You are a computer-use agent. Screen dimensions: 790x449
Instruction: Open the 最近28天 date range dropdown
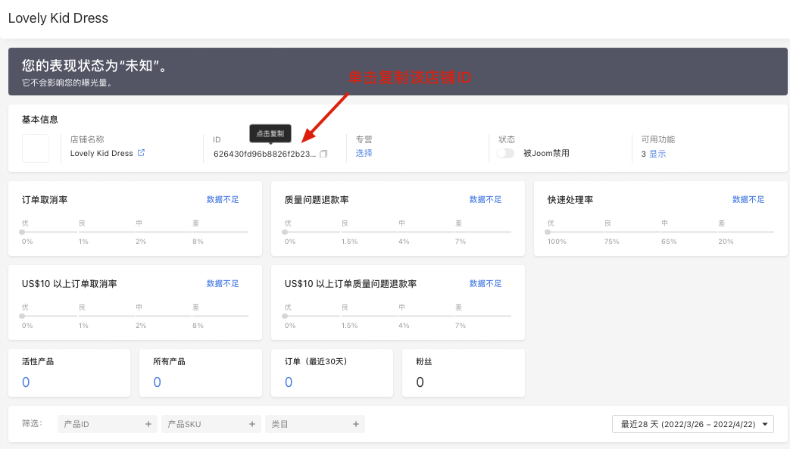(692, 423)
